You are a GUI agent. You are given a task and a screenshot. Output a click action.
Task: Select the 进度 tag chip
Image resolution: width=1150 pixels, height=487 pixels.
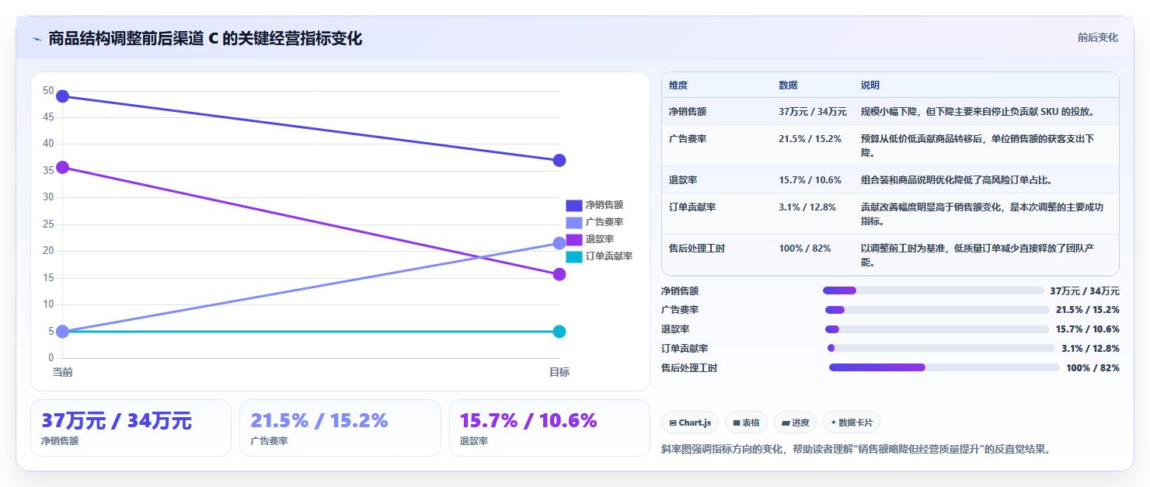[795, 423]
